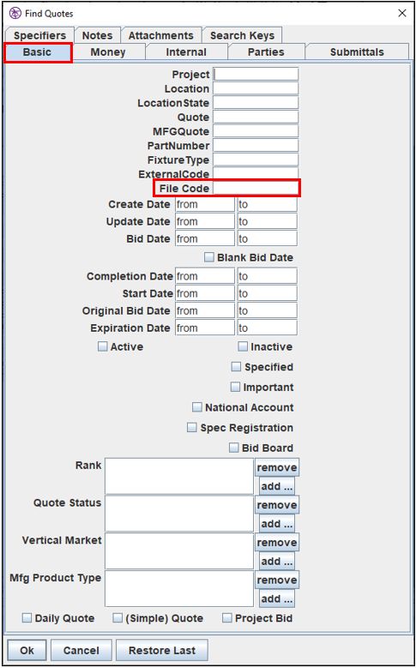Click remove next to Quote Status

[x=277, y=505]
